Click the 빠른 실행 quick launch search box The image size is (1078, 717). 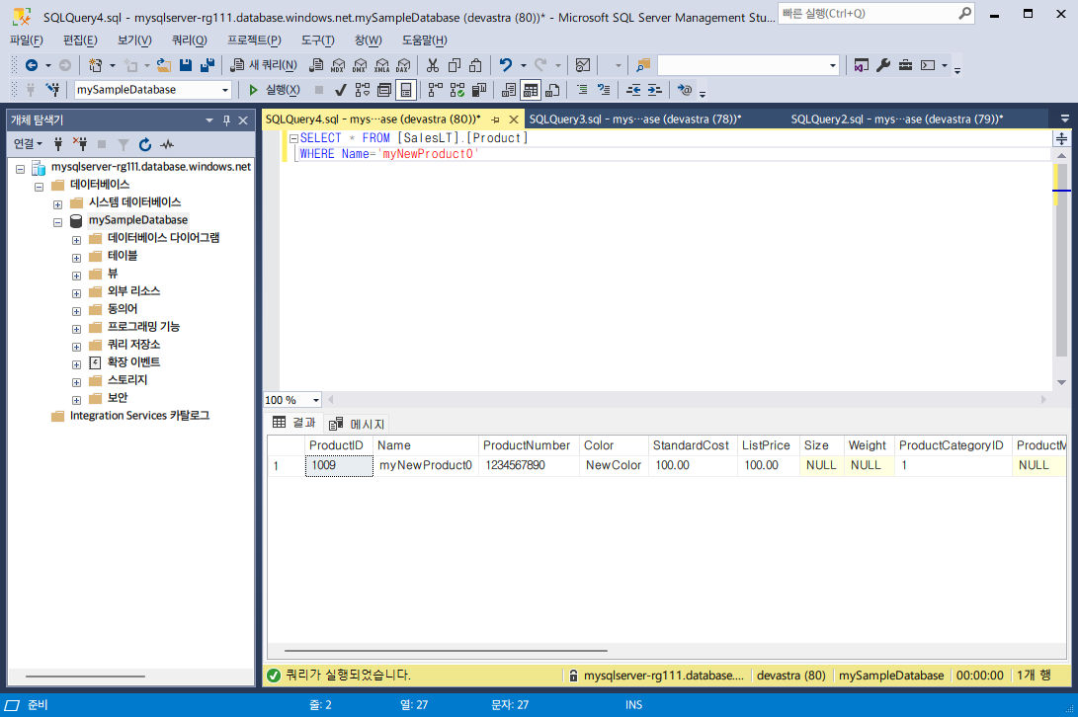(x=876, y=13)
